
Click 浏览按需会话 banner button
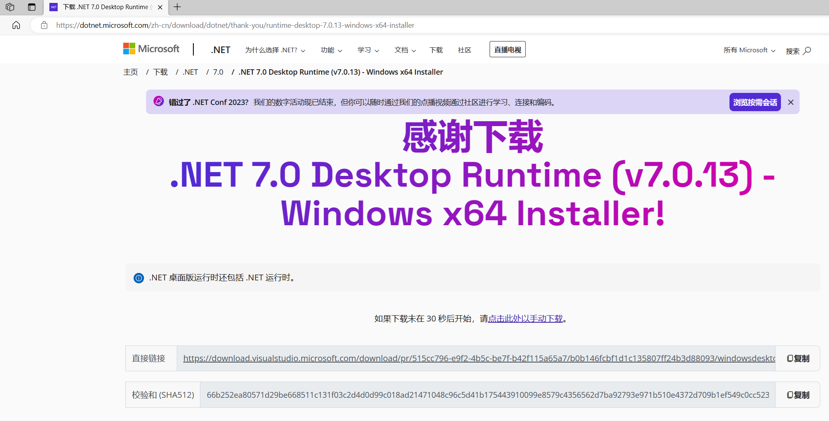(755, 102)
